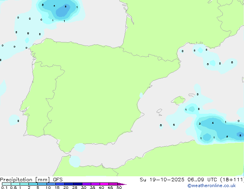This screenshot has height=189, width=244.
Task: Click the '06..09 UTC' time label
Action: pyautogui.click(x=202, y=180)
